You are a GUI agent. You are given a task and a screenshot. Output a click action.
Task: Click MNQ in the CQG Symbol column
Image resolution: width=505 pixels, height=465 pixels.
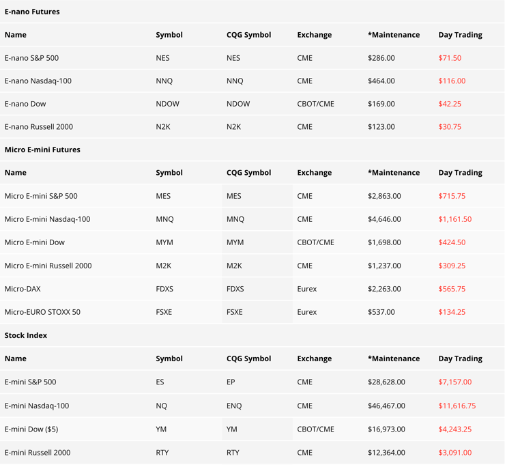pyautogui.click(x=235, y=219)
